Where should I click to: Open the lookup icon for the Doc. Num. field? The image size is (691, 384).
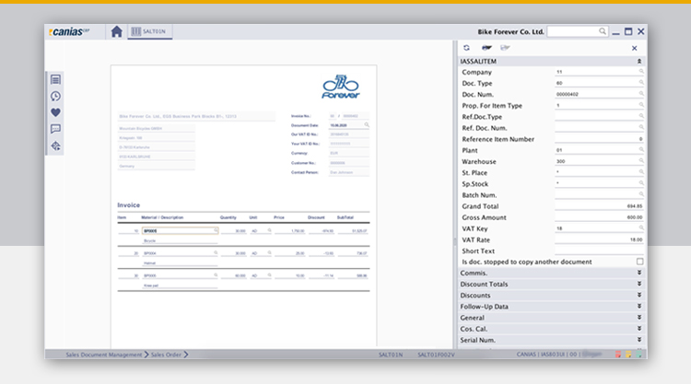(641, 93)
